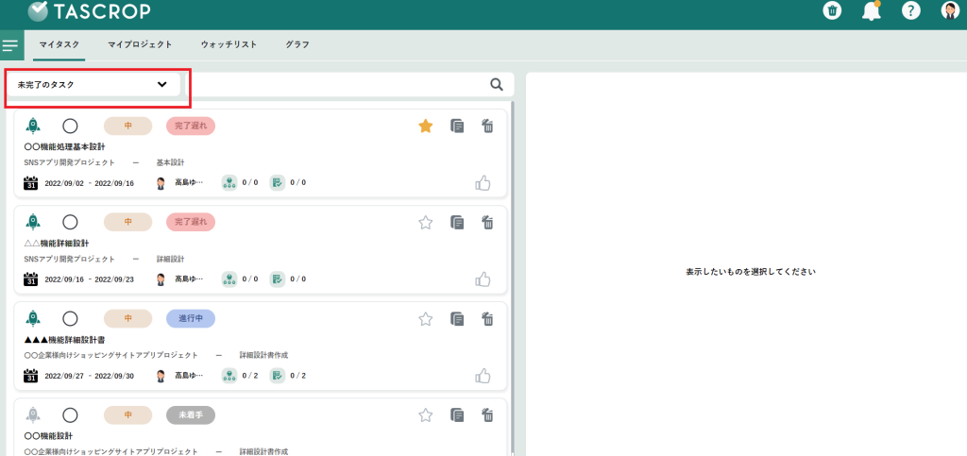The height and width of the screenshot is (456, 967).
Task: Click gray rocket icon on ○○機能設計 task
Action: [33, 414]
